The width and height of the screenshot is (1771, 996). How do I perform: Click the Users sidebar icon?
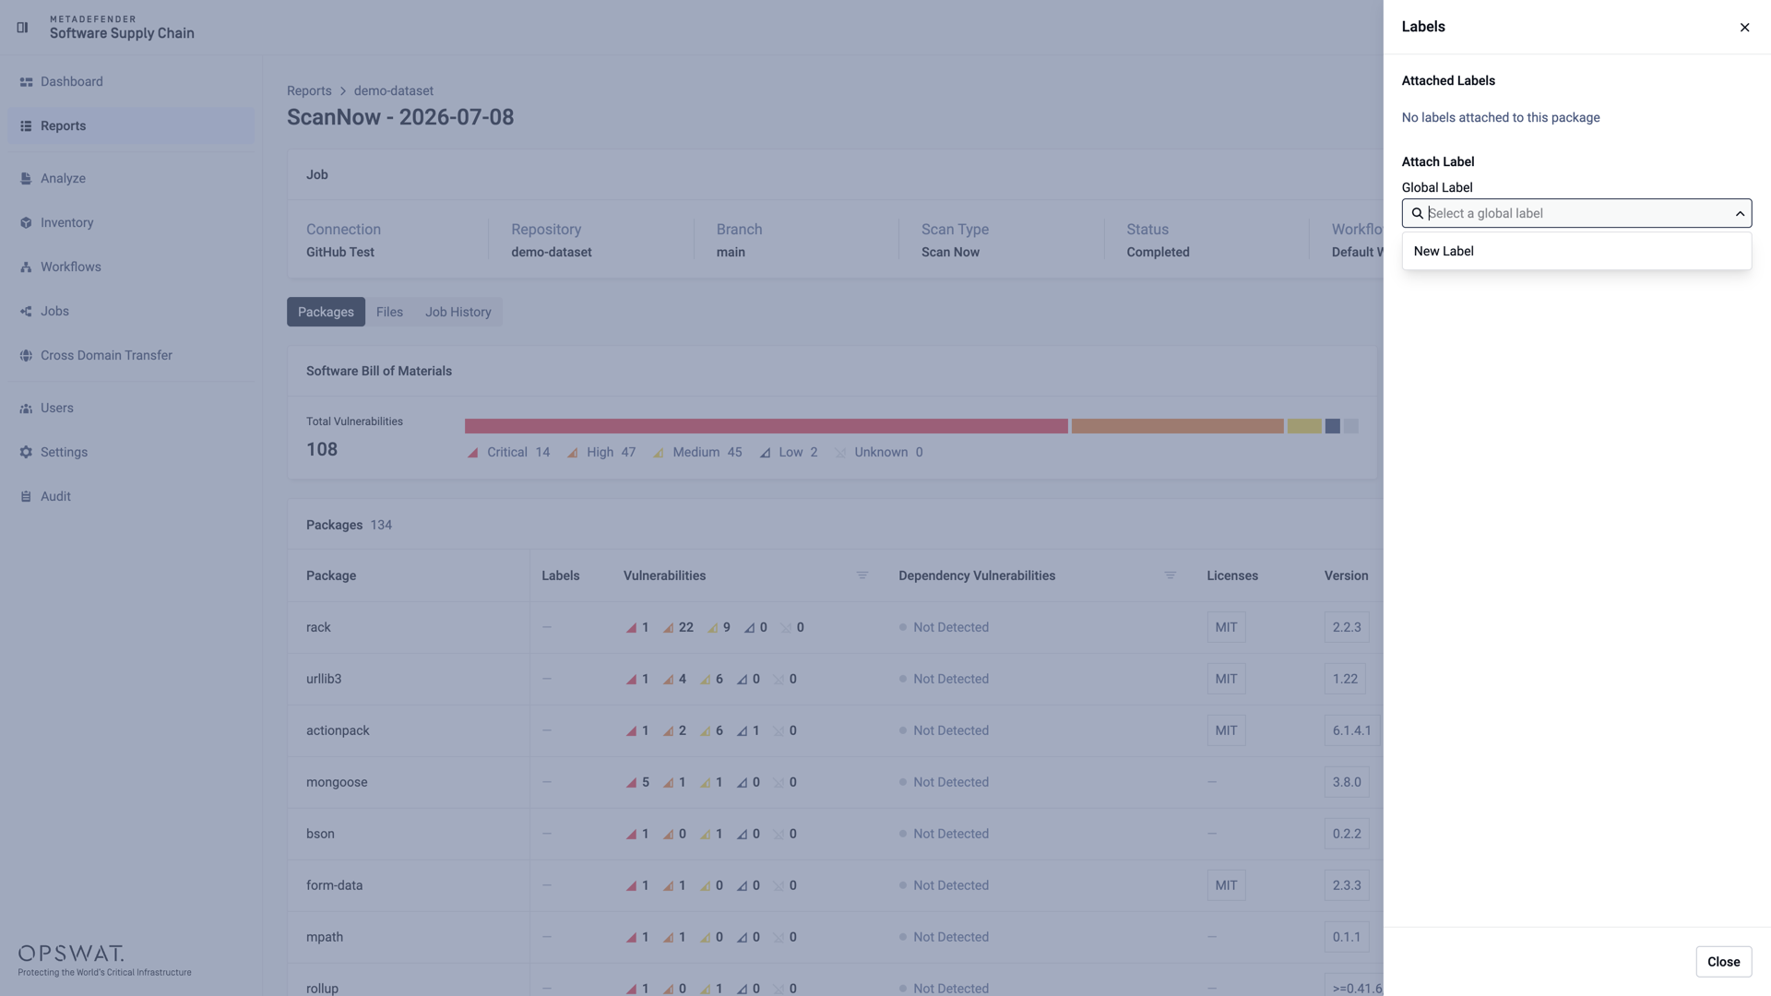[x=26, y=409]
